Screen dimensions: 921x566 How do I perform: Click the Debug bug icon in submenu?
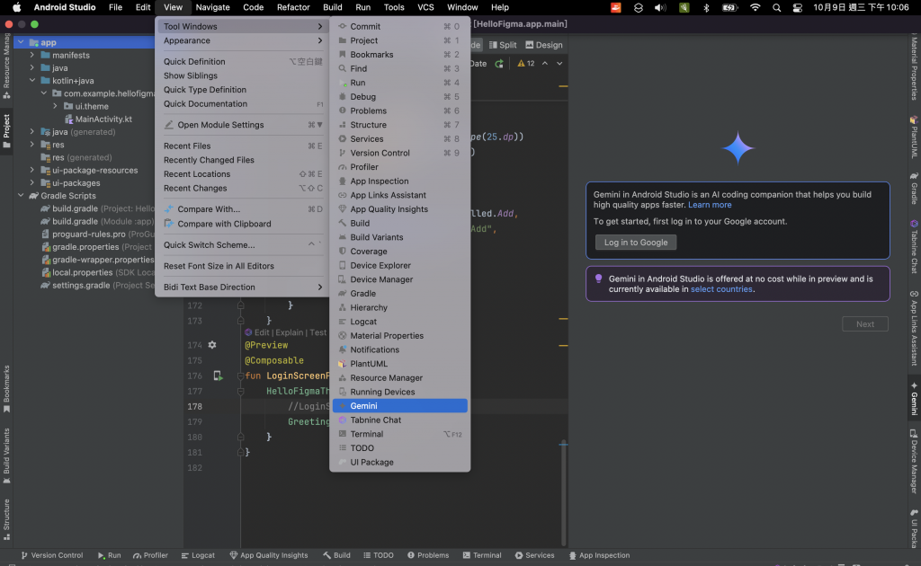[343, 97]
